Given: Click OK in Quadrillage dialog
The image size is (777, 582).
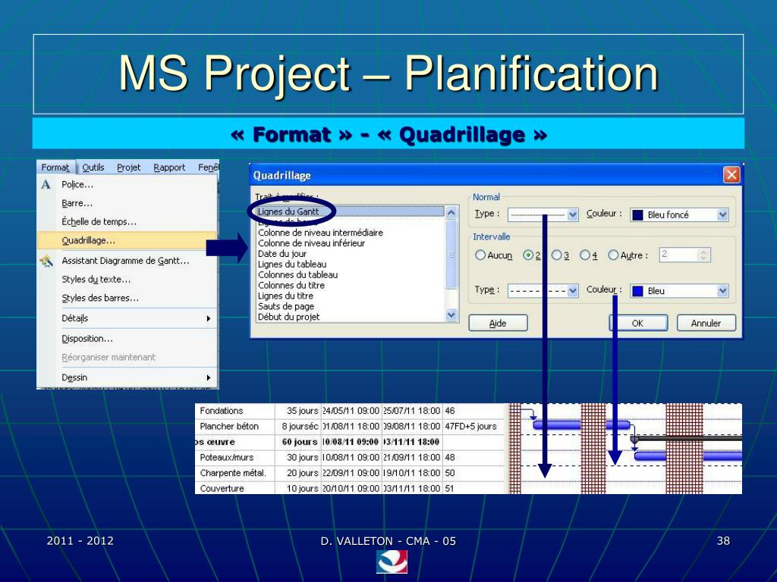Looking at the screenshot, I should (x=637, y=323).
